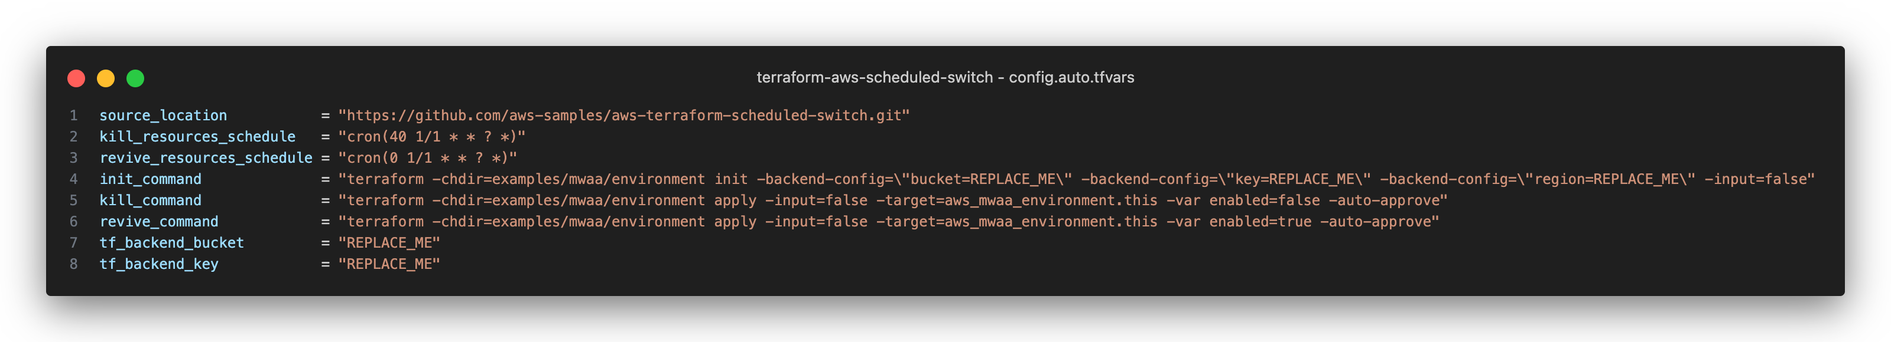Click the yellow minimize window button
Viewport: 1891px width, 342px height.
pos(106,78)
